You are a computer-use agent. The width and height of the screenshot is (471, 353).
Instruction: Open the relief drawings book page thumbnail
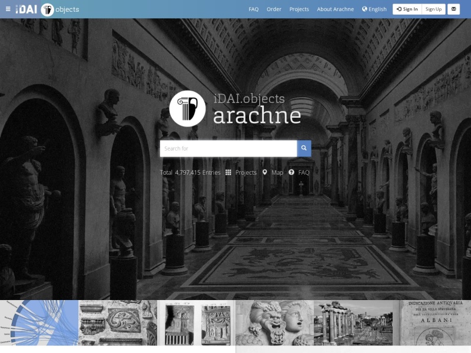click(196, 322)
